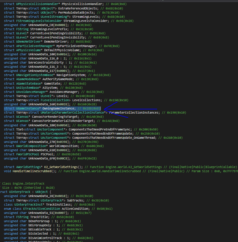Click the HandleTimelineScrubbed function line
Screen dimensions: 238x242
pos(121,171)
